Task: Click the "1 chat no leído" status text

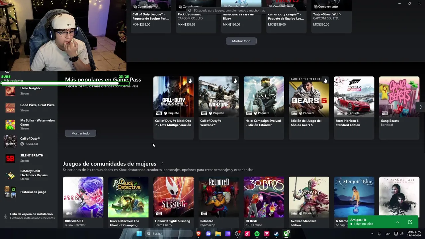Action: click(363, 224)
